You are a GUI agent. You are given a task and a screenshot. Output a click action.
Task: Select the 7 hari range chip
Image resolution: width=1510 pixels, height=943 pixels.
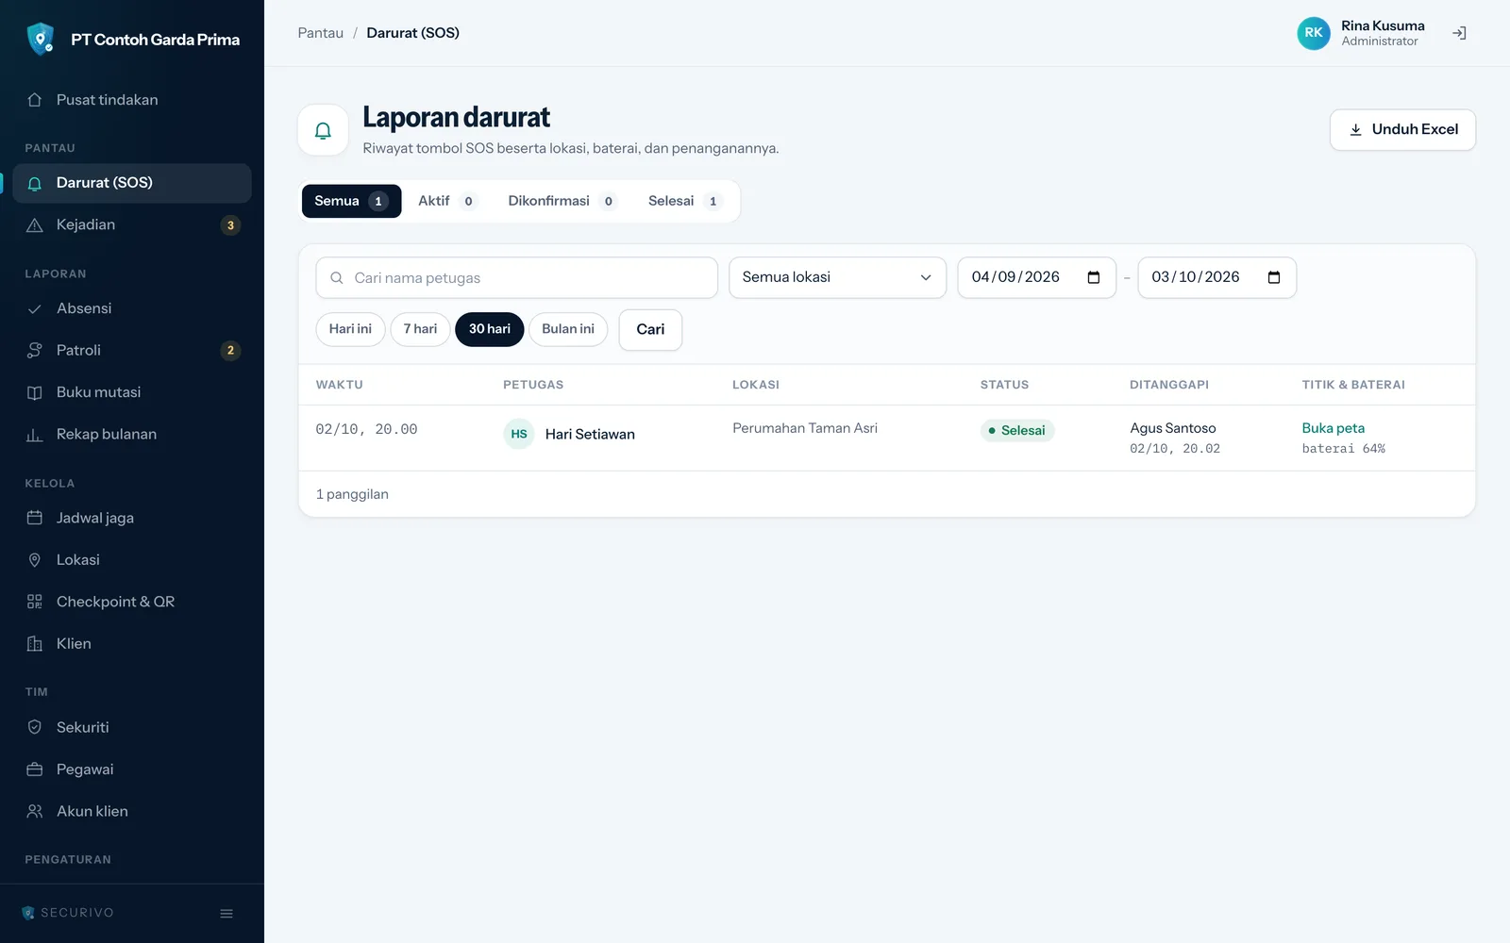(420, 329)
